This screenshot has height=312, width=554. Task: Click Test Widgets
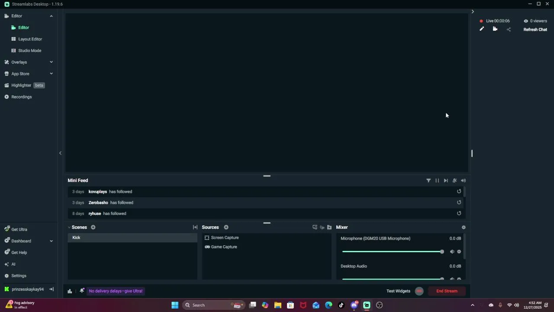point(398,291)
